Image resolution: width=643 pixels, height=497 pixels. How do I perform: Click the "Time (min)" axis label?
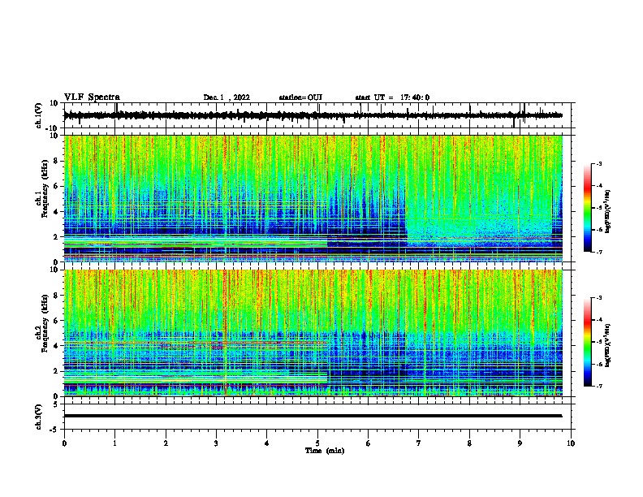[325, 451]
